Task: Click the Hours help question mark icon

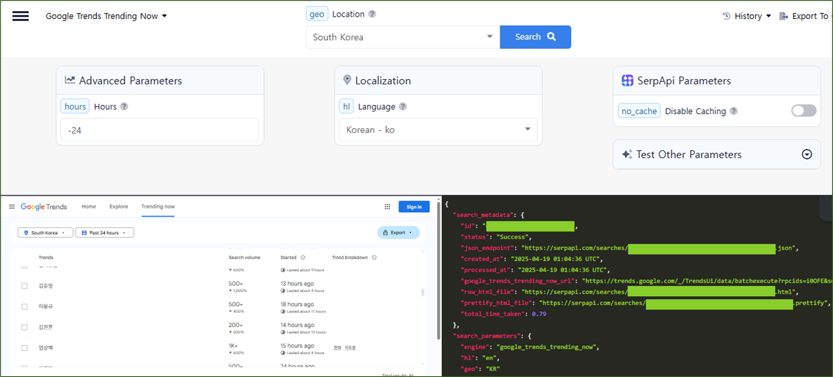Action: (x=124, y=107)
